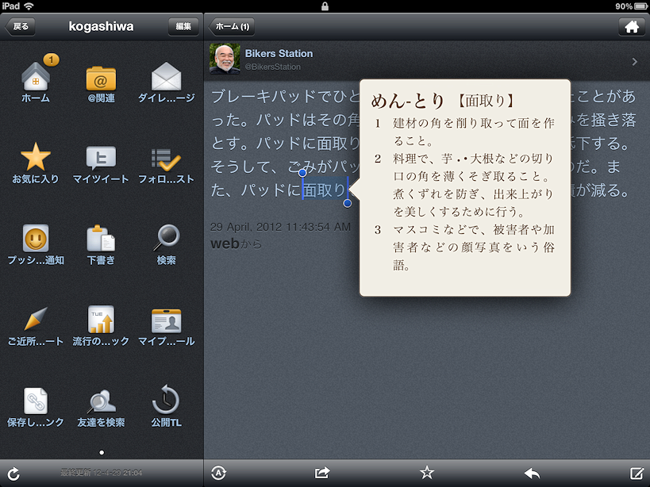The image size is (650, 487).
Task: Open お気に入り favorites star icon
Action: [x=36, y=159]
